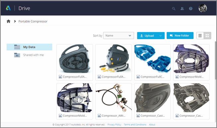Open search with the magnifier icon
The width and height of the screenshot is (217, 128).
[174, 9]
